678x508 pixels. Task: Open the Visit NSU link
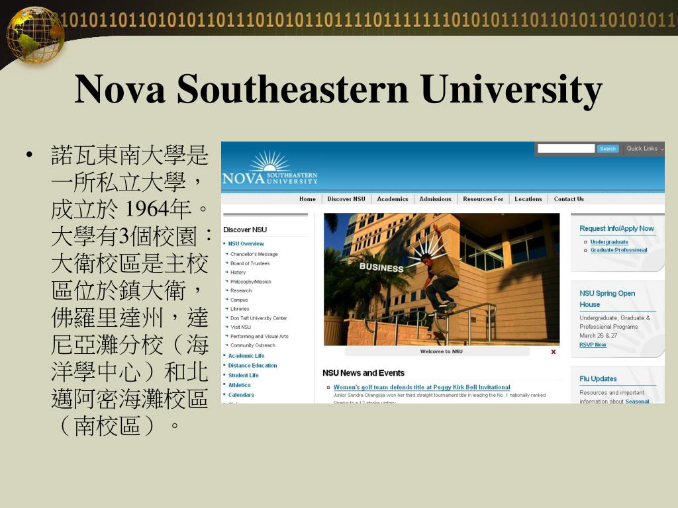[240, 327]
